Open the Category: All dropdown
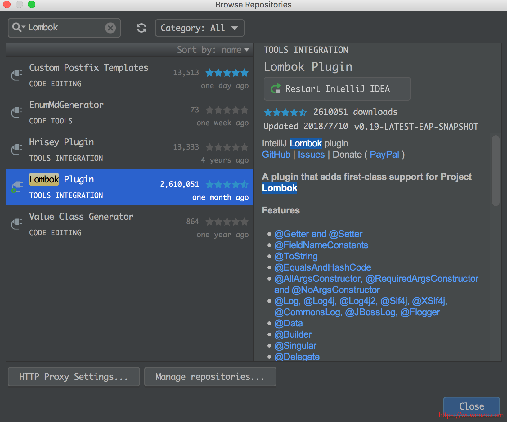This screenshot has height=422, width=507. [200, 28]
